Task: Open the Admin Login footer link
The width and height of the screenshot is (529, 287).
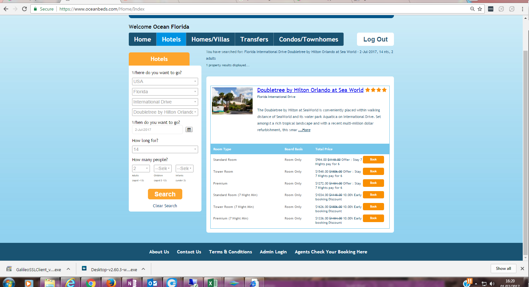Action: pyautogui.click(x=273, y=252)
